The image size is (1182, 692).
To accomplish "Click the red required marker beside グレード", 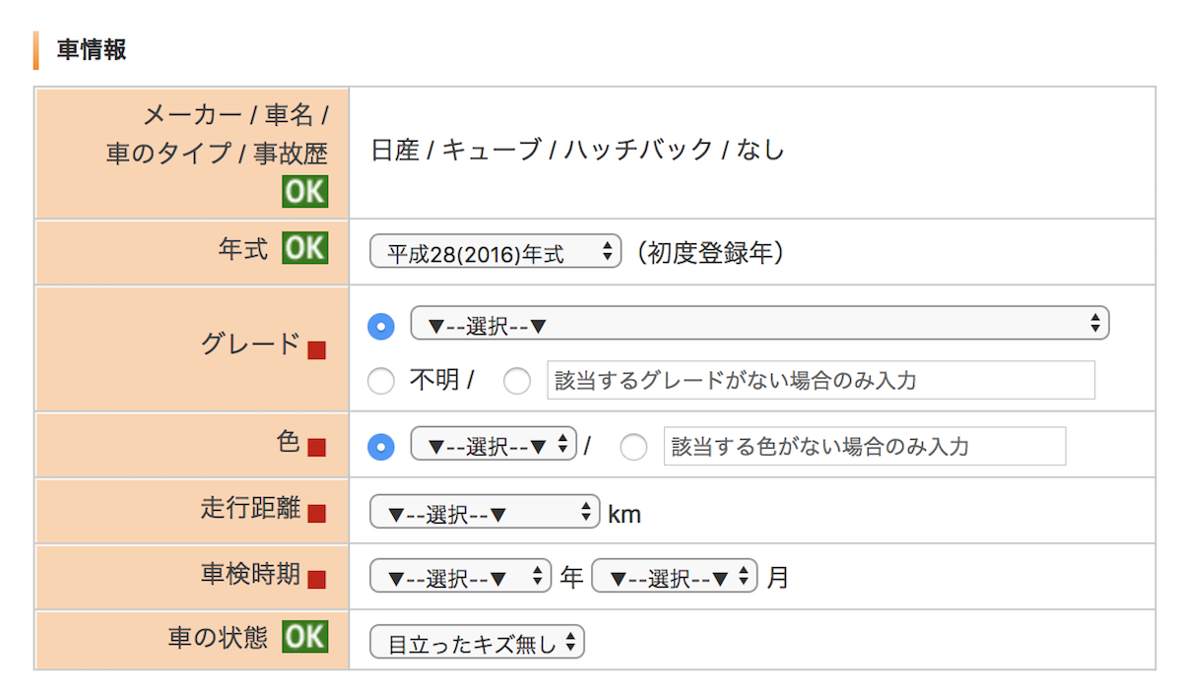I will click(x=316, y=349).
